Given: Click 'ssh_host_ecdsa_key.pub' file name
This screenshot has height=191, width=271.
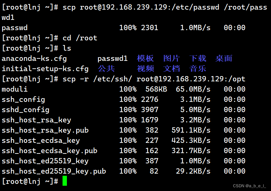Looking at the screenshot, I should pyautogui.click(x=49, y=151).
